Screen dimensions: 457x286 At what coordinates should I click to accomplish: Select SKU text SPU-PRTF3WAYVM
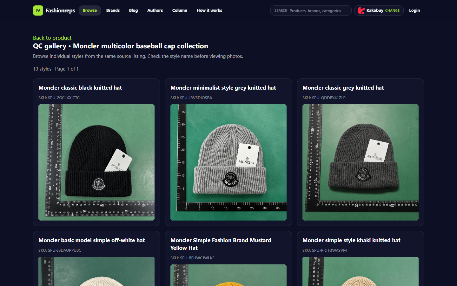325,250
